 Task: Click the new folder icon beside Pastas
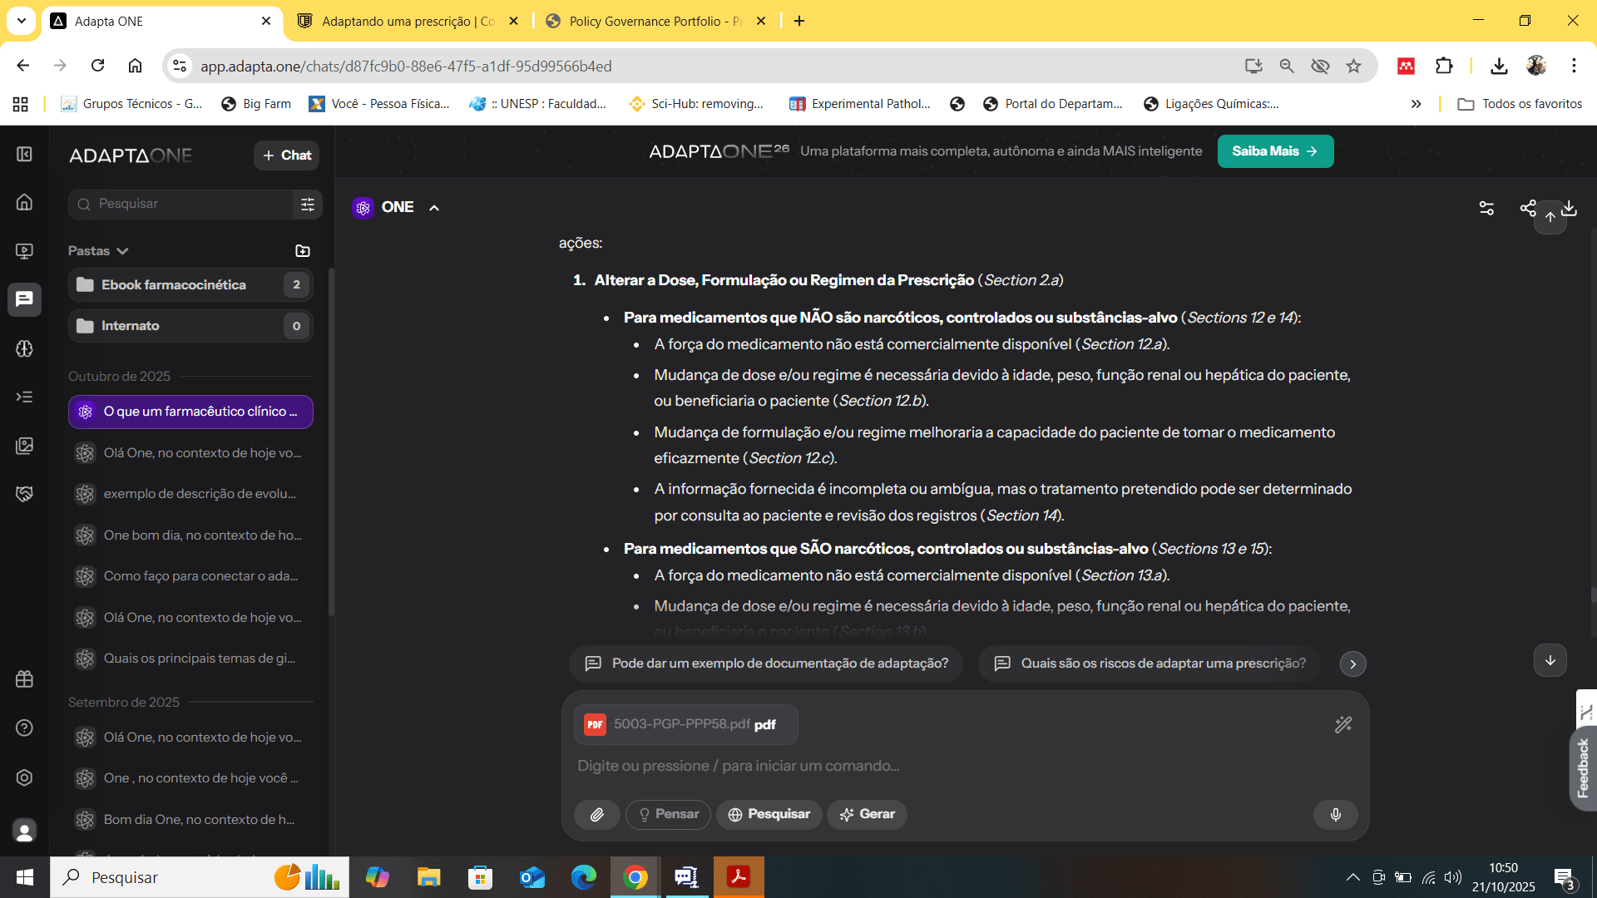point(303,251)
